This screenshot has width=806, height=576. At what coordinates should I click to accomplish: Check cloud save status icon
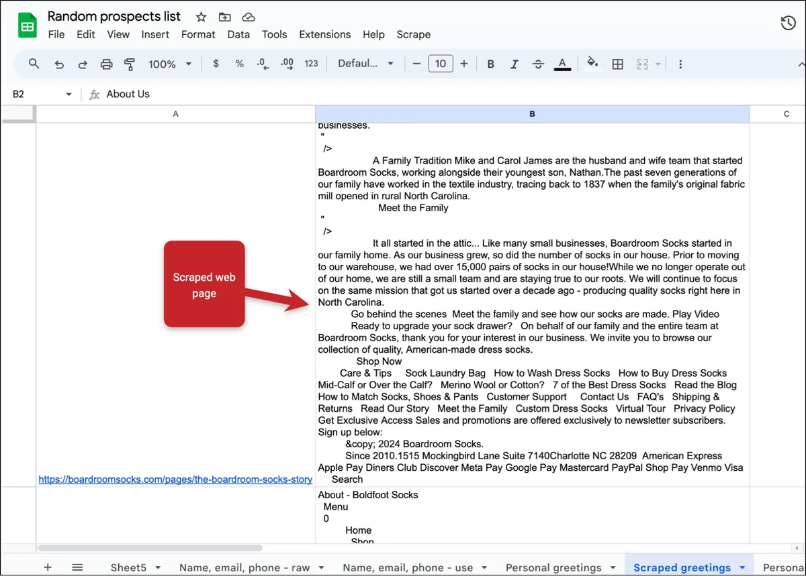click(x=249, y=17)
